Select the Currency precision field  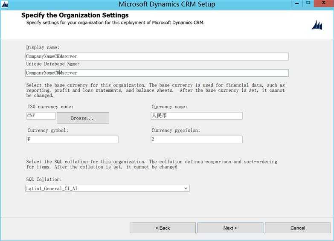coord(197,139)
